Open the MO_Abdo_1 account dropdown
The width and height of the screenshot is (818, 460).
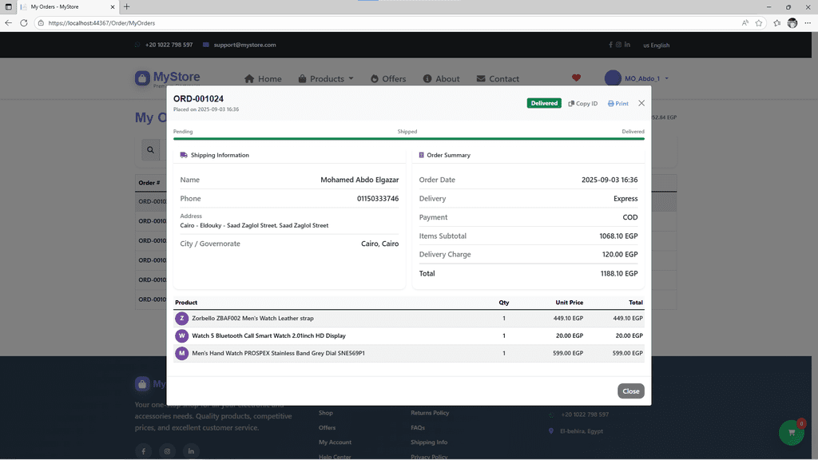pos(637,78)
